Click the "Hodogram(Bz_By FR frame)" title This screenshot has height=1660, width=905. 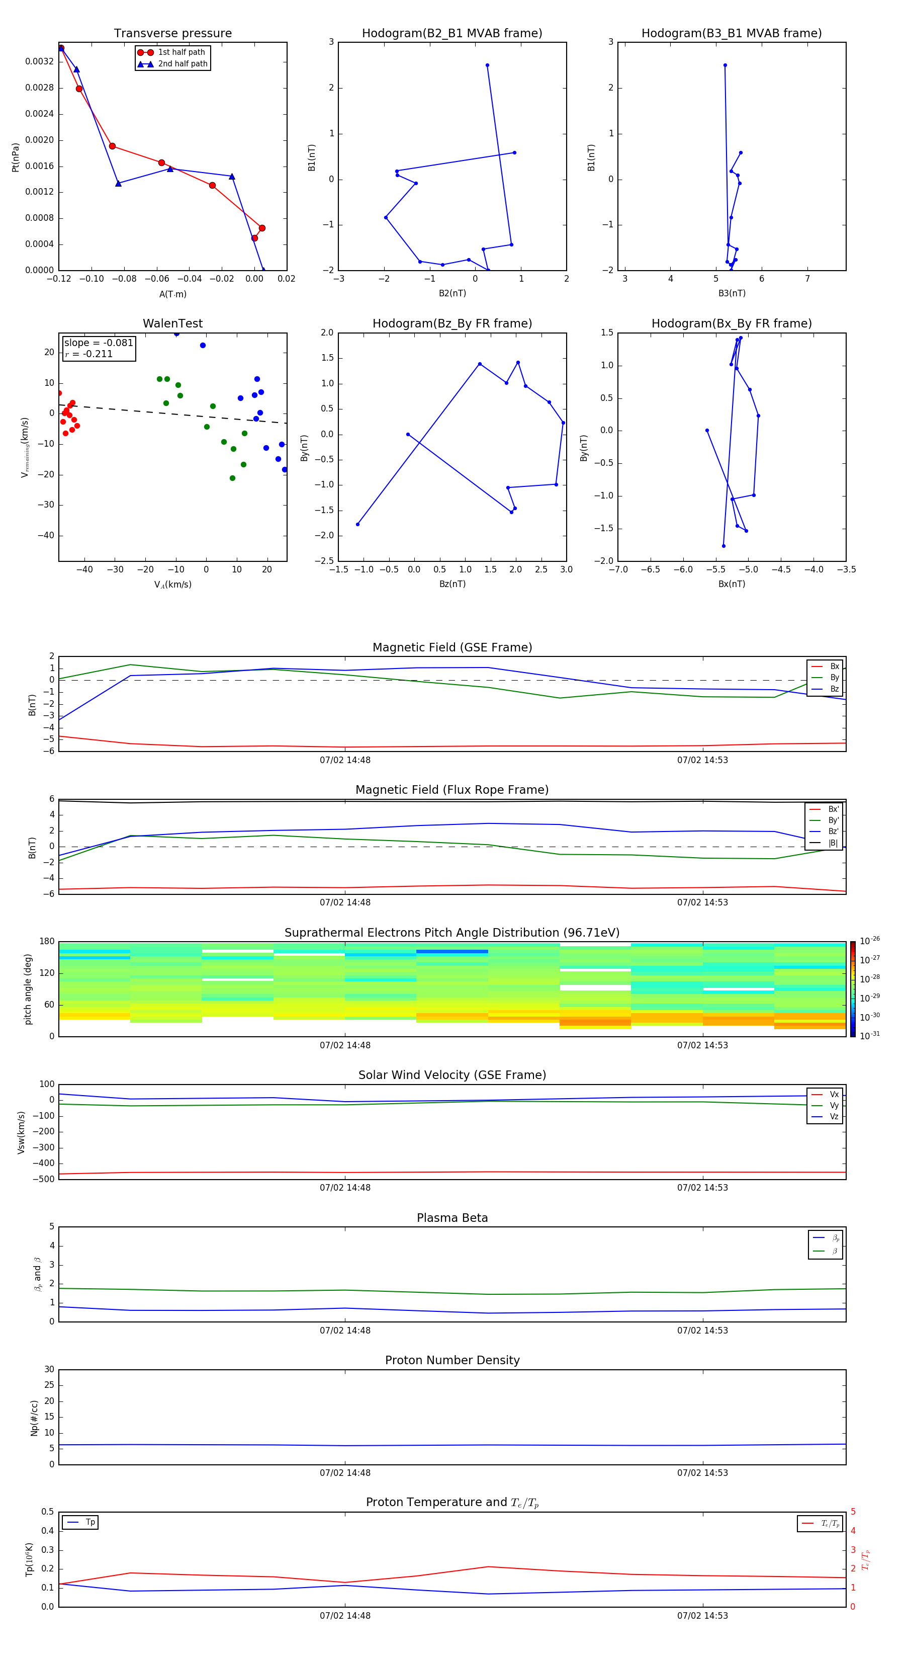451,323
